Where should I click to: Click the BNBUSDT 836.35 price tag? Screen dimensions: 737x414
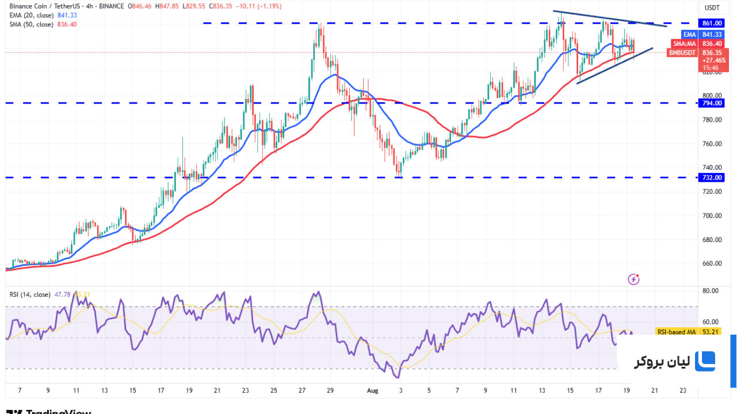pos(695,52)
